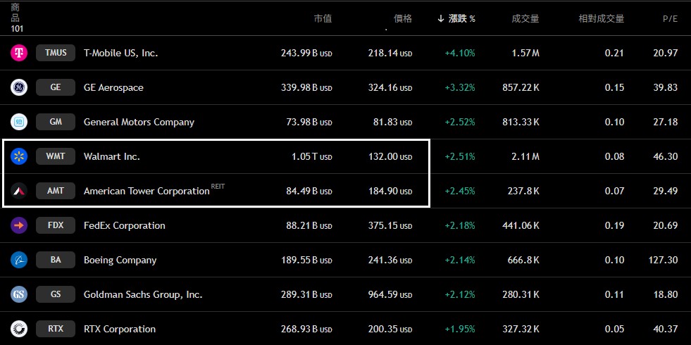
Task: Click the T-Mobile pink logo icon
Action: point(19,53)
